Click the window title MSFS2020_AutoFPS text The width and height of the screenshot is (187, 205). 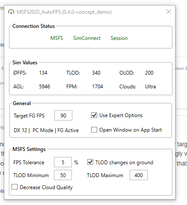click(64, 12)
